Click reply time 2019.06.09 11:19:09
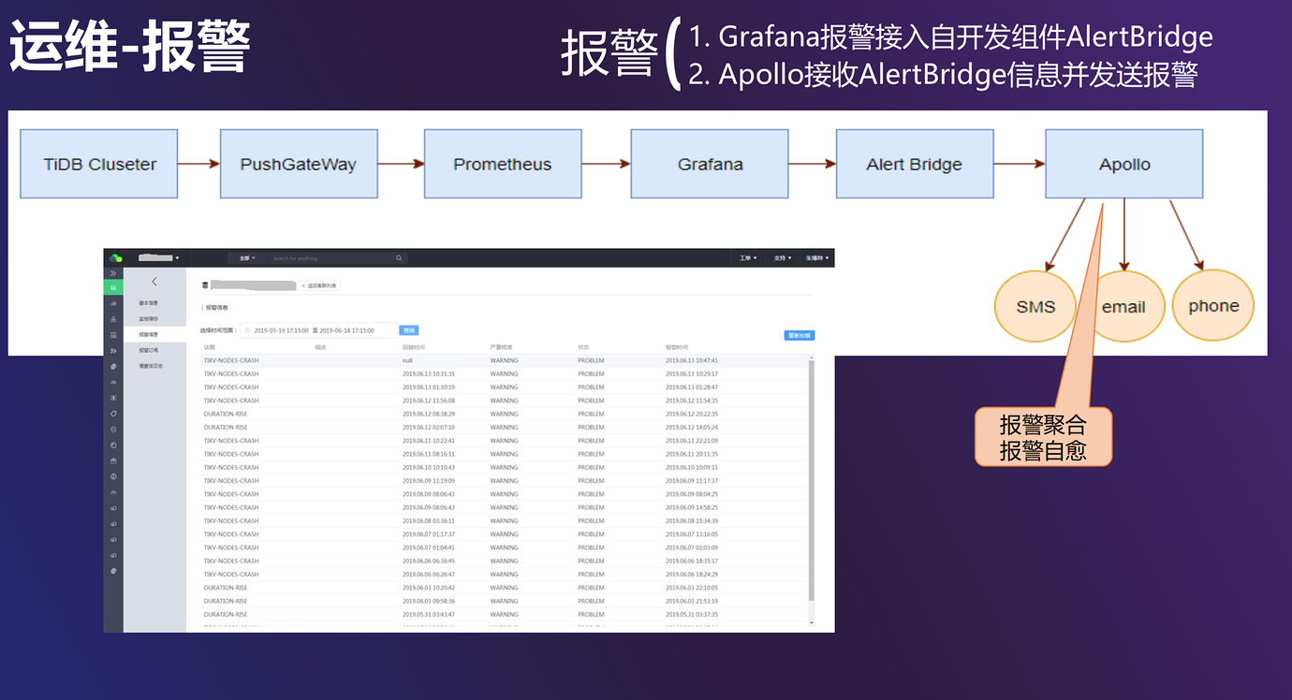This screenshot has width=1292, height=700. 429,481
